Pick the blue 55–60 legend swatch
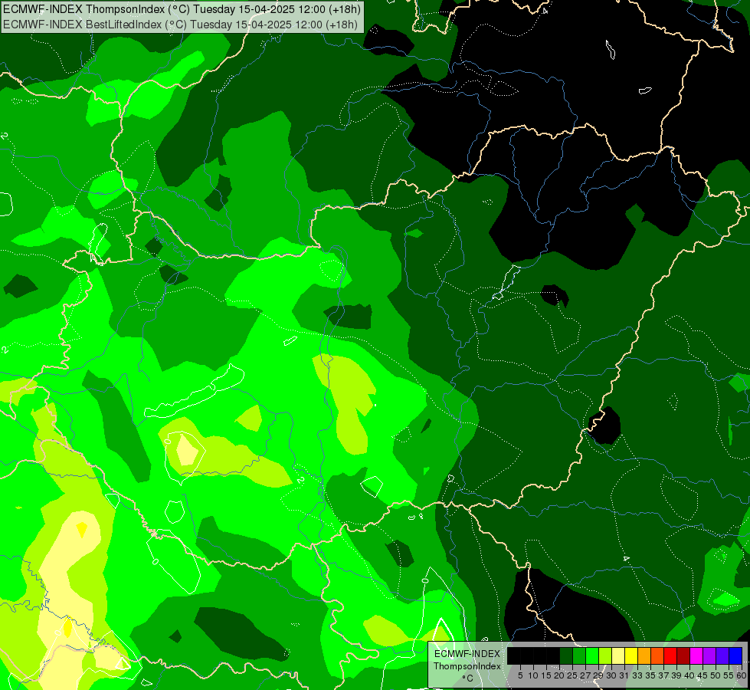This screenshot has height=690, width=750. tap(735, 655)
